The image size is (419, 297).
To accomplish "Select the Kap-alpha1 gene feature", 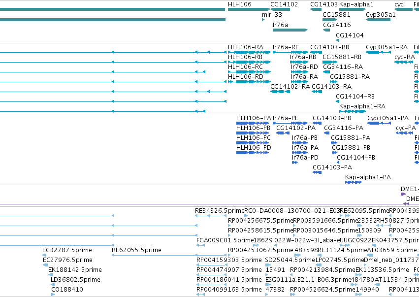I will click(x=353, y=9).
